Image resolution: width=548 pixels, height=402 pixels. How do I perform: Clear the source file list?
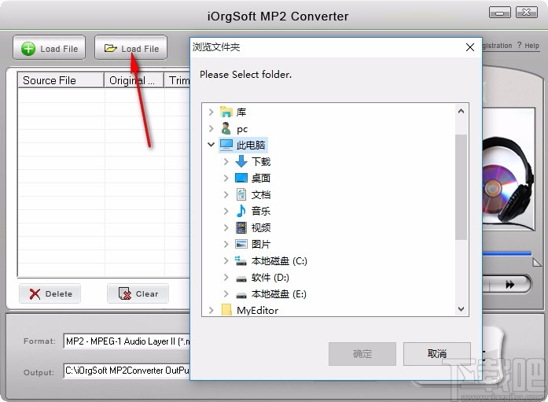point(138,293)
